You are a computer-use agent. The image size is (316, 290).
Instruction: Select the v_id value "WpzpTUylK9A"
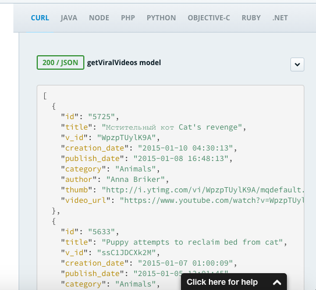126,138
